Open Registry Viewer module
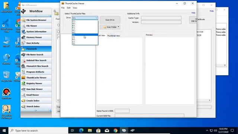 click(x=36, y=83)
